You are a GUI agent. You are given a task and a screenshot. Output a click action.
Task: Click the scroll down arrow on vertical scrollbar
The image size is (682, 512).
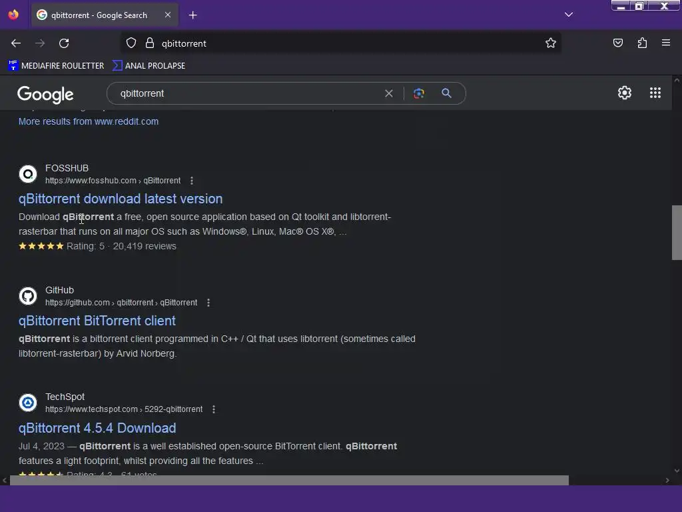tap(677, 471)
